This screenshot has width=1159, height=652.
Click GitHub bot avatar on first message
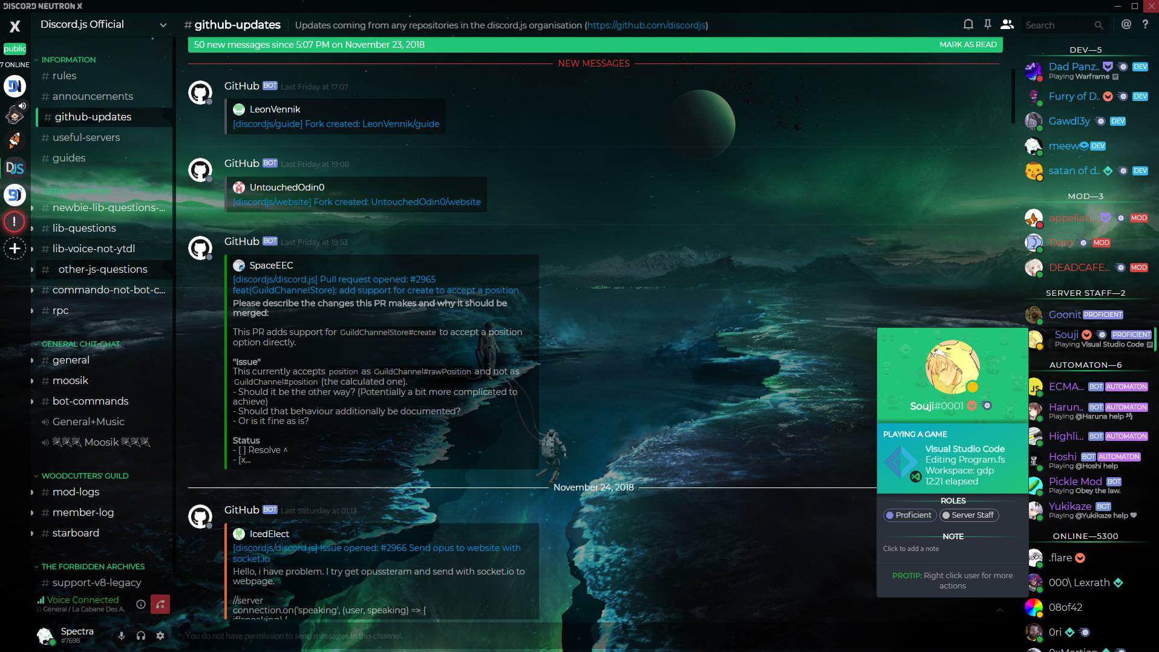200,93
